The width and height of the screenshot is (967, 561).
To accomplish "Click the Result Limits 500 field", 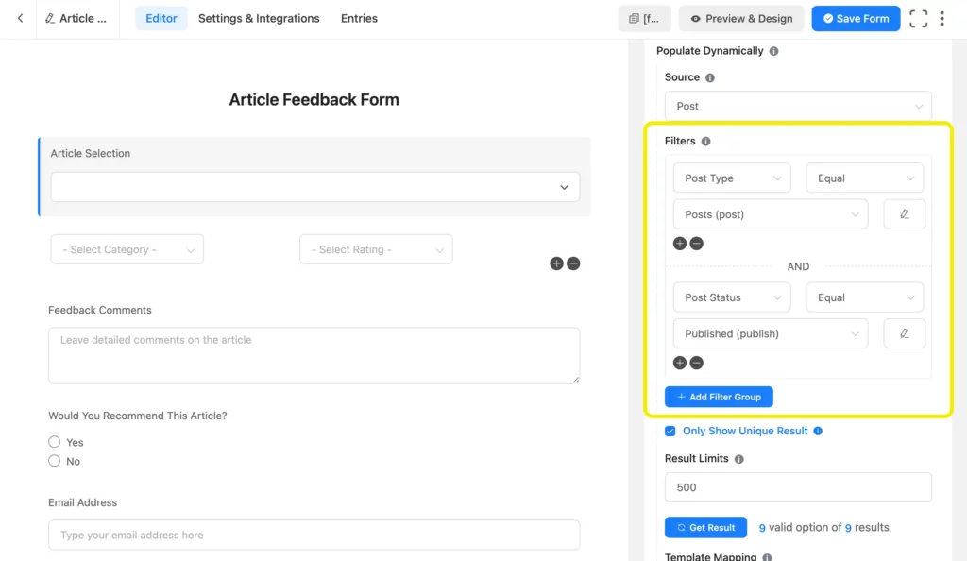I will (798, 487).
